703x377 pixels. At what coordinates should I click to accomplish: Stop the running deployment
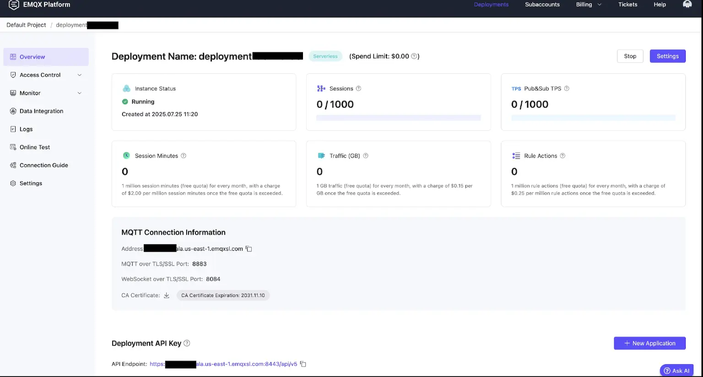pos(630,56)
